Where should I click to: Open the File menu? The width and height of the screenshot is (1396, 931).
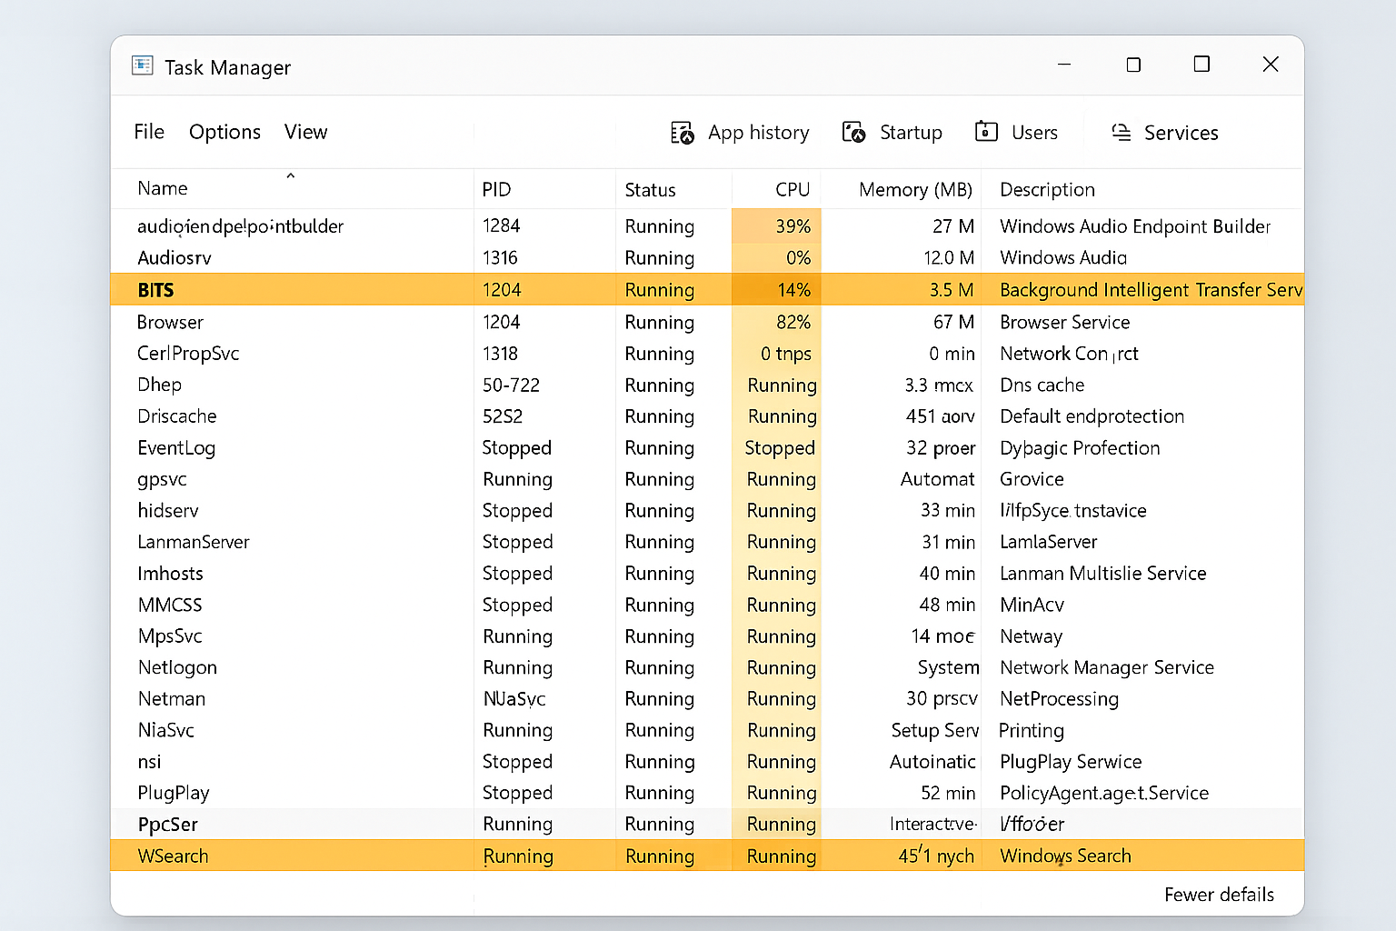[149, 132]
